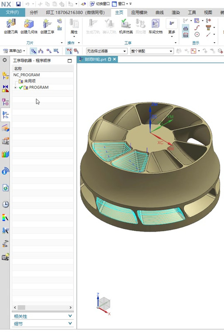Image resolution: width=224 pixels, height=336 pixels.
Task: Select the PROGRAM folder row
Action: pyautogui.click(x=43, y=87)
